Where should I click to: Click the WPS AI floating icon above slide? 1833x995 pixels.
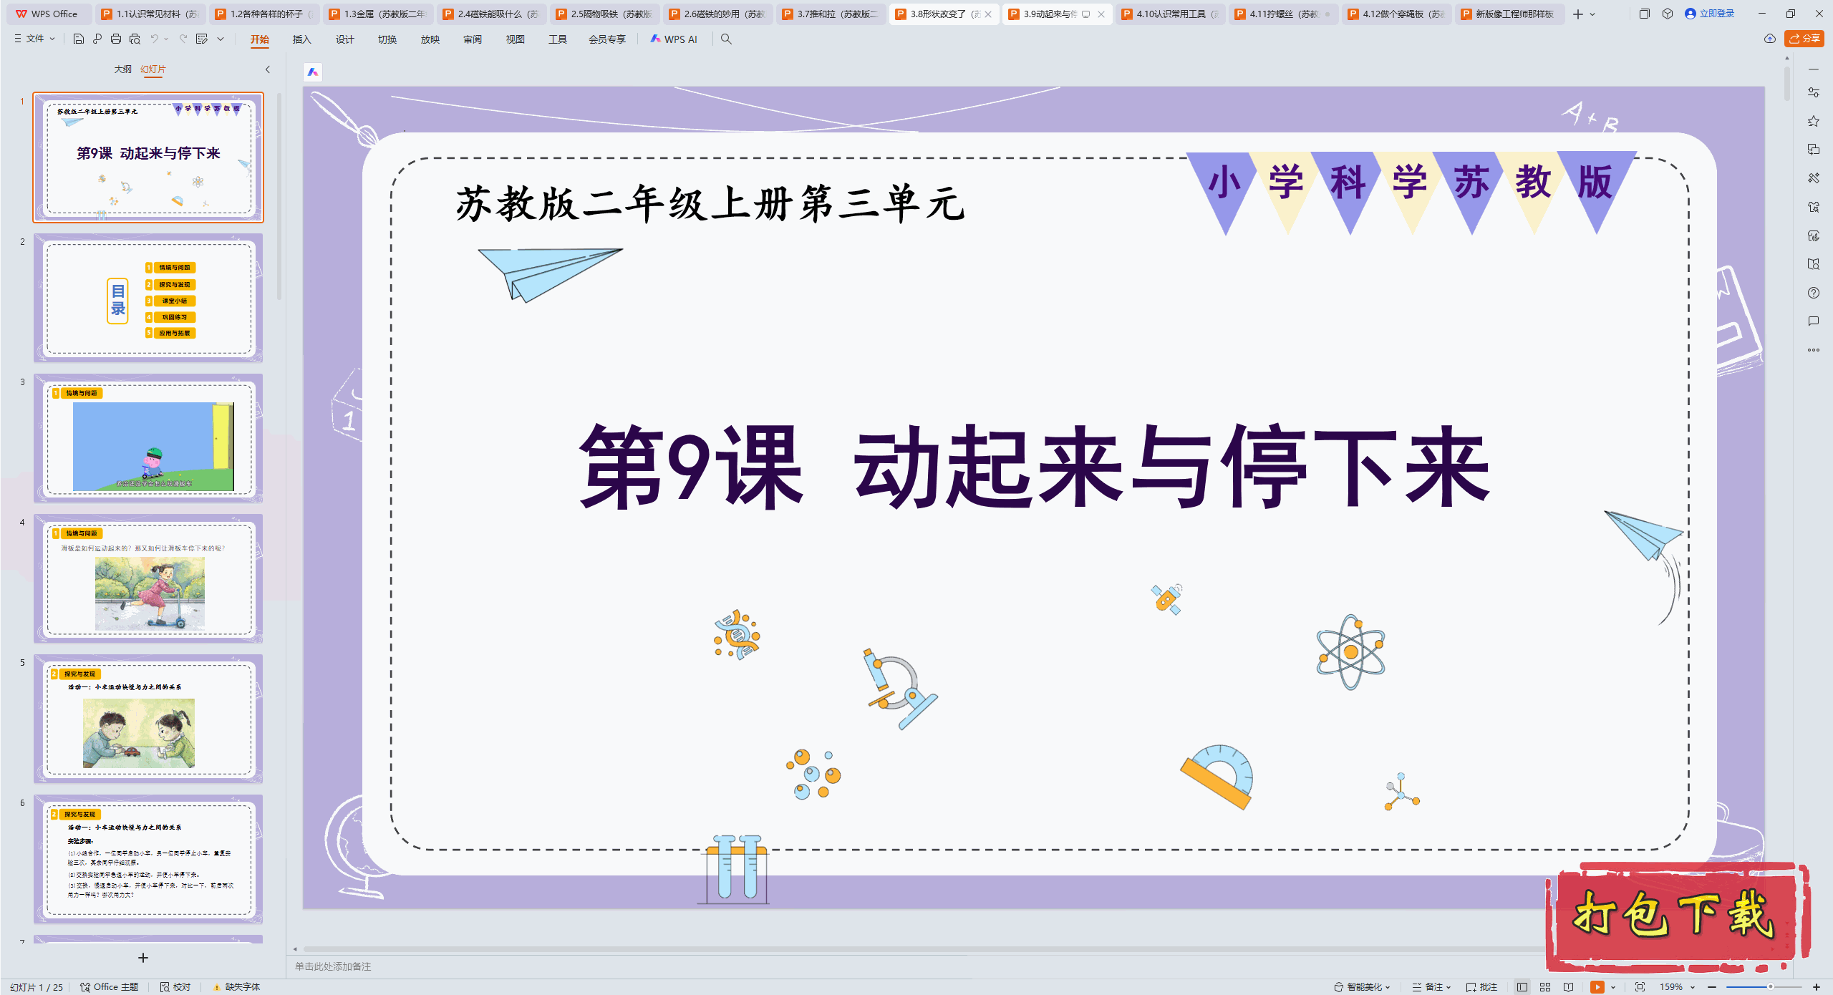313,72
